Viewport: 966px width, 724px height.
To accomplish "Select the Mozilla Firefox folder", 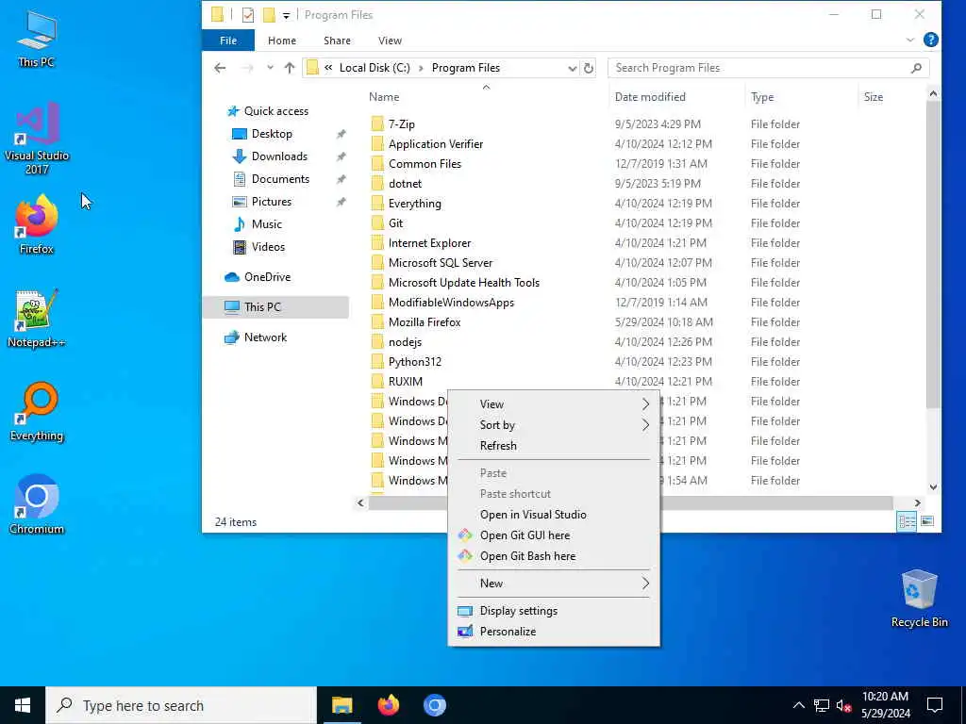I will (x=425, y=322).
